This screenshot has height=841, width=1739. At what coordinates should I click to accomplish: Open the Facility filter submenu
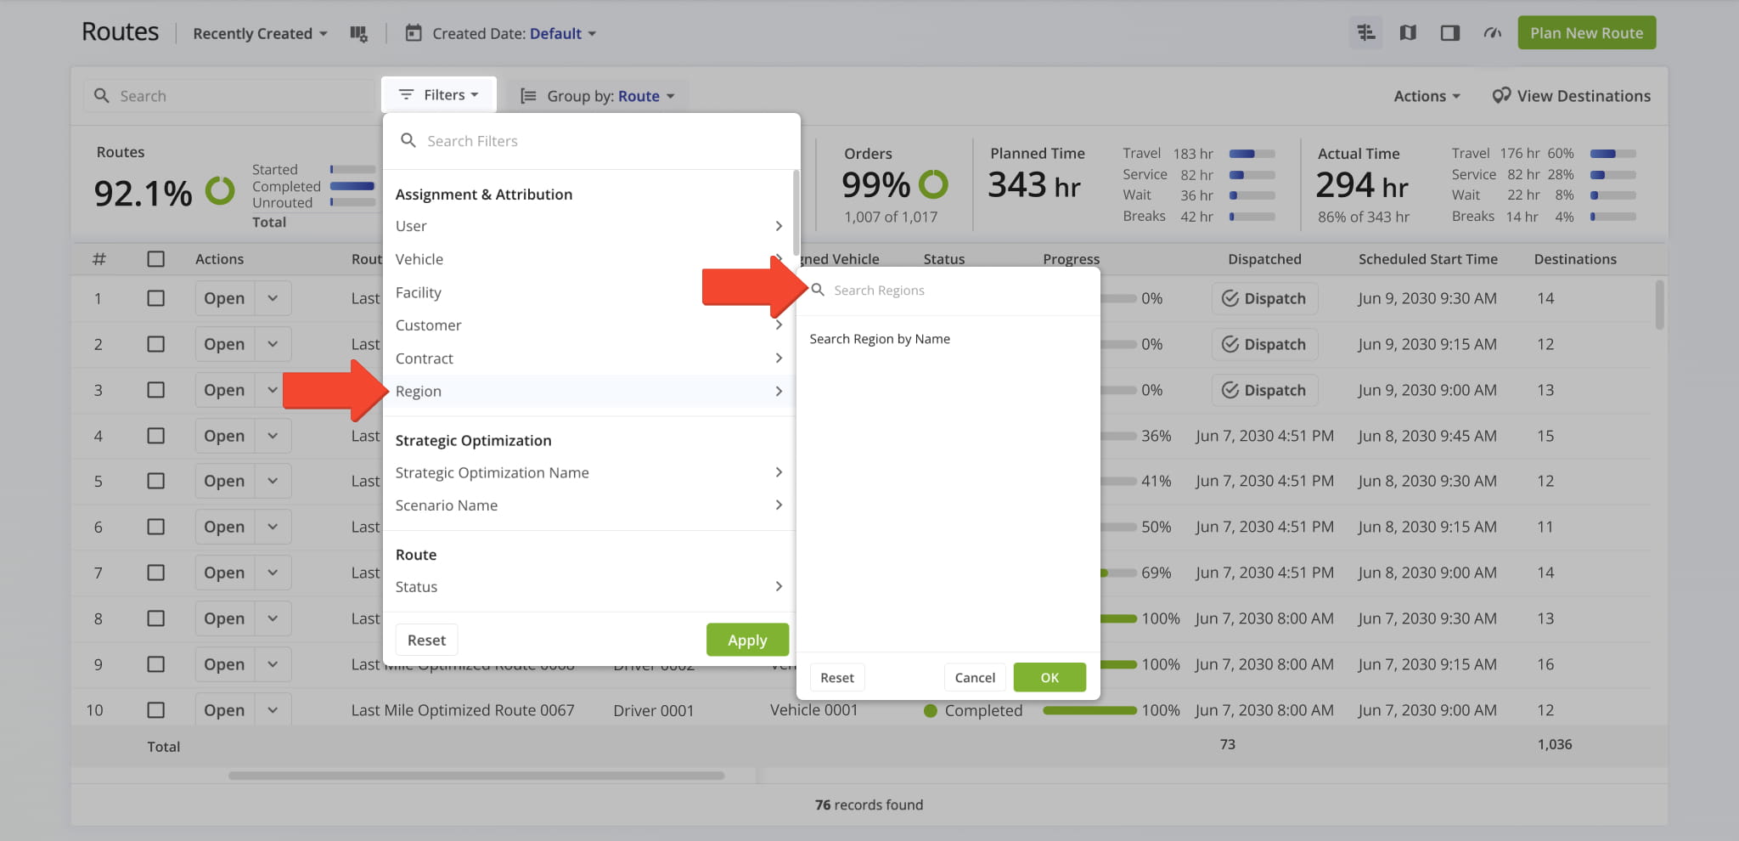pos(589,292)
